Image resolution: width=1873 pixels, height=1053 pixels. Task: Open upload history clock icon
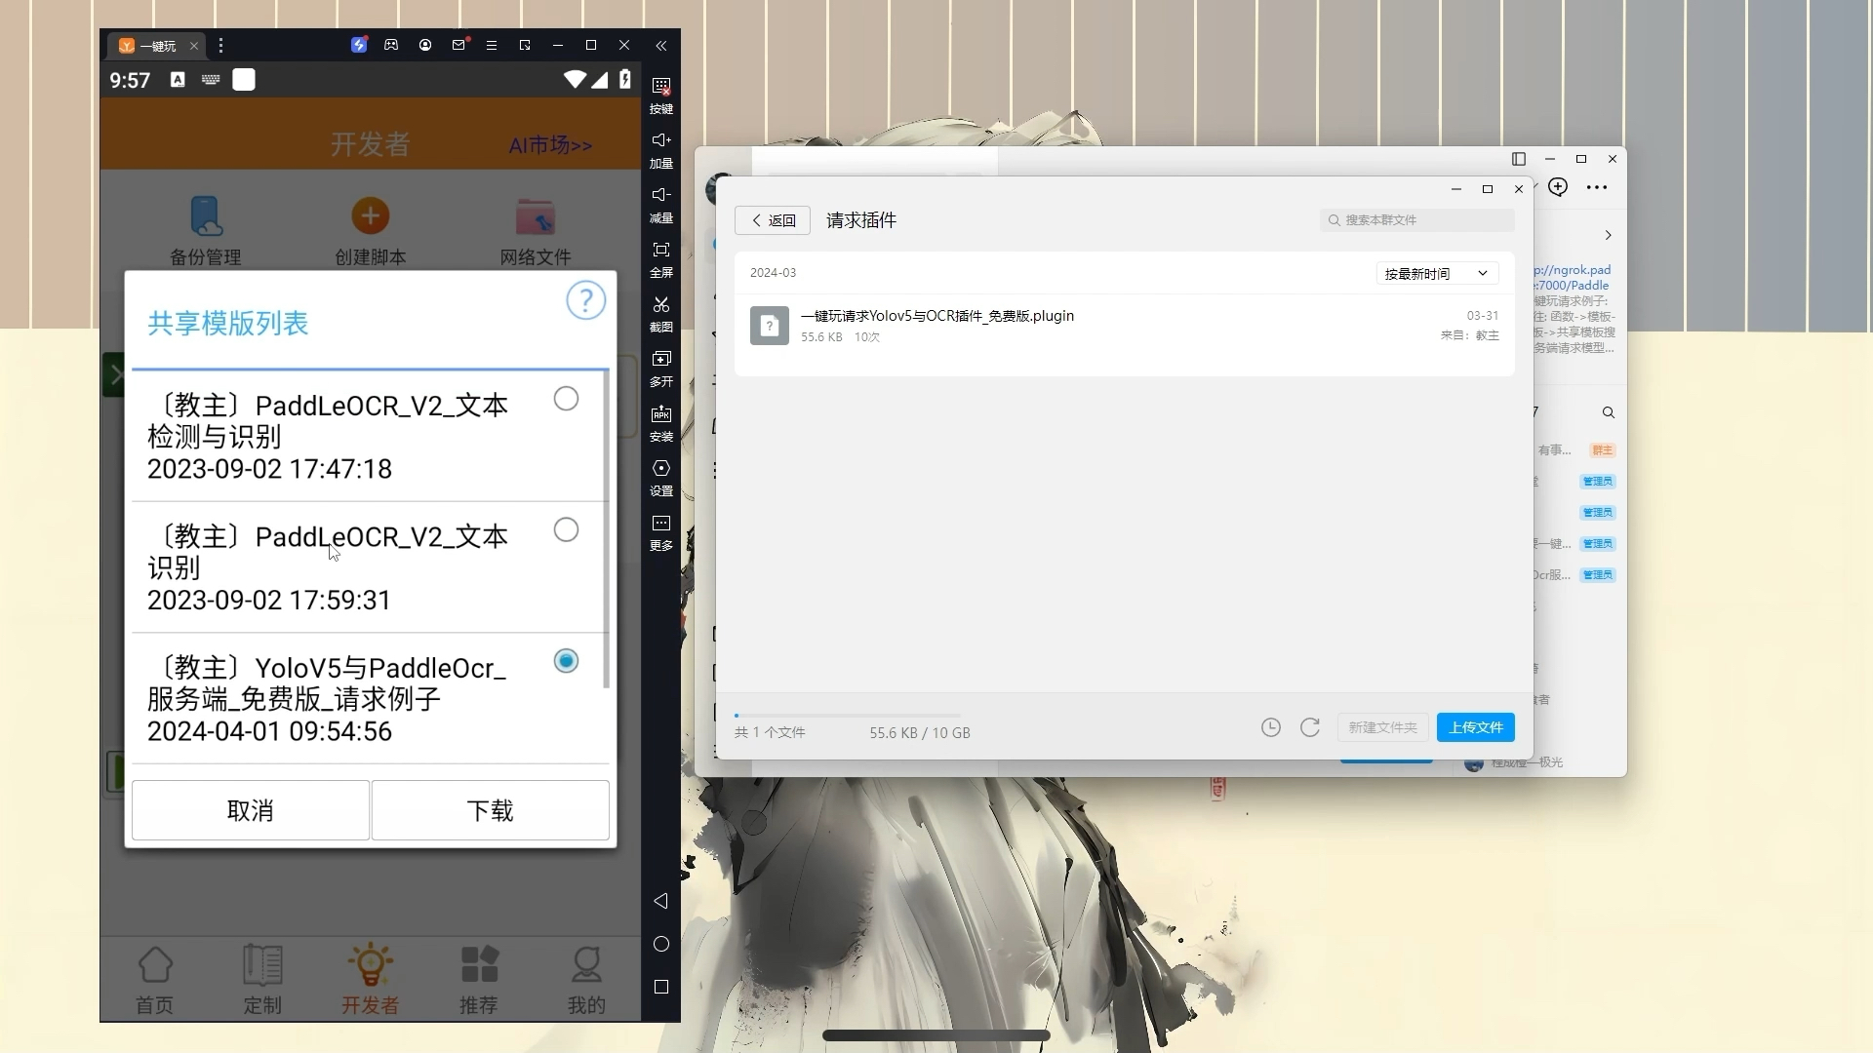pyautogui.click(x=1270, y=727)
